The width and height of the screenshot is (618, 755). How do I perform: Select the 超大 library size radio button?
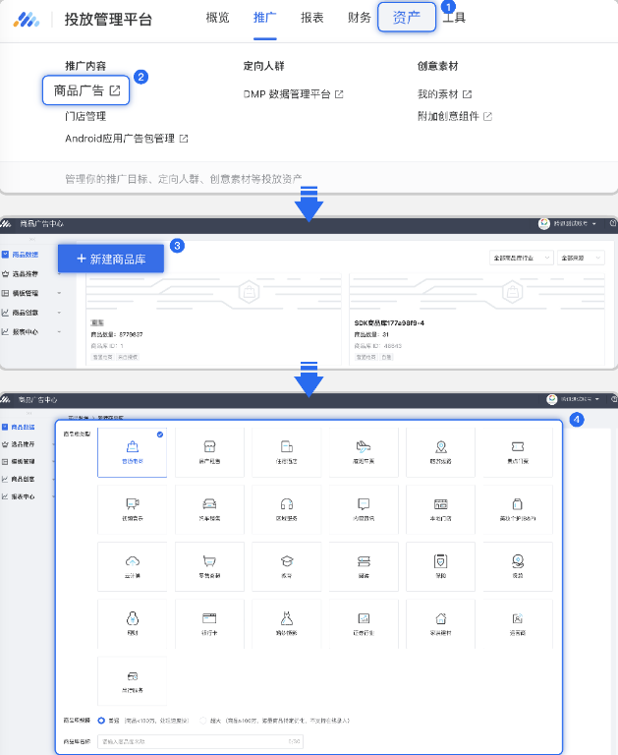pos(203,721)
